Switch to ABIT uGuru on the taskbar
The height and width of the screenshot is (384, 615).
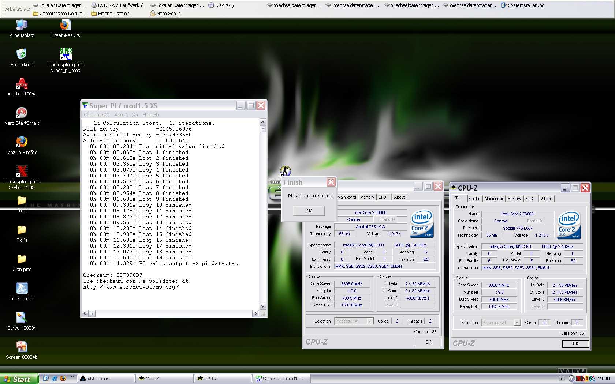[x=106, y=379]
